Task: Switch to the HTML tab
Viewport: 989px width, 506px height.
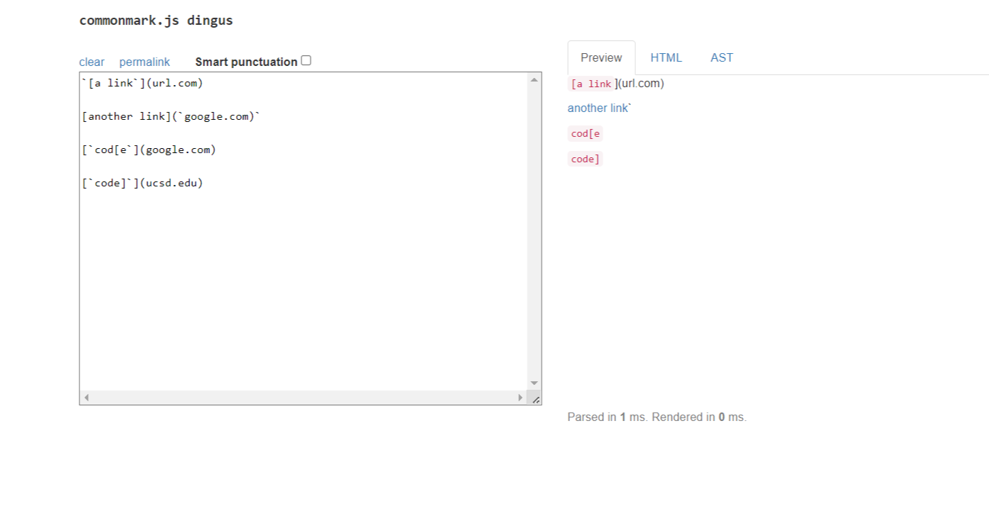Action: (x=666, y=58)
